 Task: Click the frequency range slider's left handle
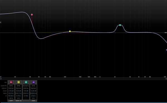click(1, 79)
